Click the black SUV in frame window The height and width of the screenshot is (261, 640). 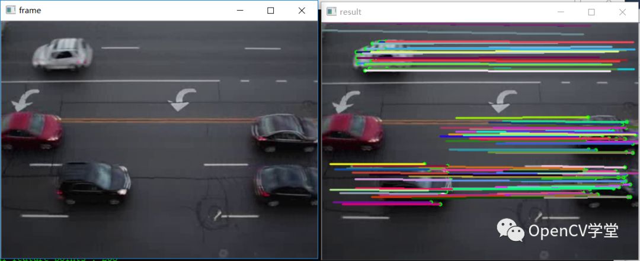coord(94,183)
